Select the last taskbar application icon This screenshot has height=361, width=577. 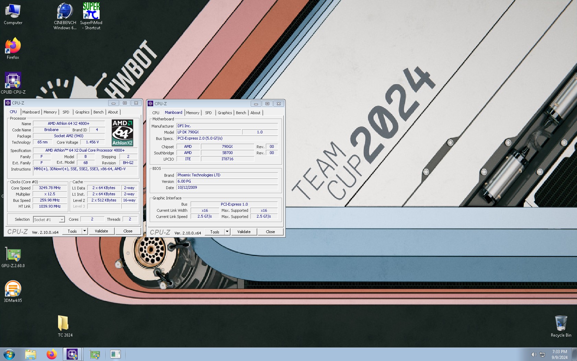(x=115, y=354)
